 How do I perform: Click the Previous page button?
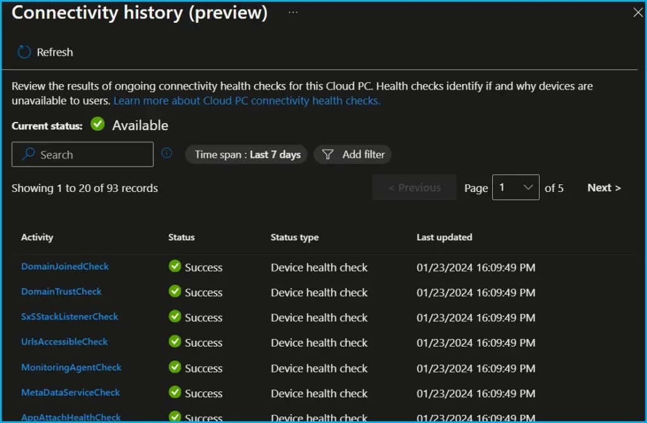coord(414,188)
